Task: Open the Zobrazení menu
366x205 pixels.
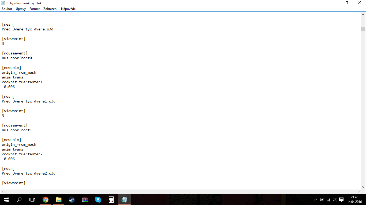Action: click(x=50, y=9)
